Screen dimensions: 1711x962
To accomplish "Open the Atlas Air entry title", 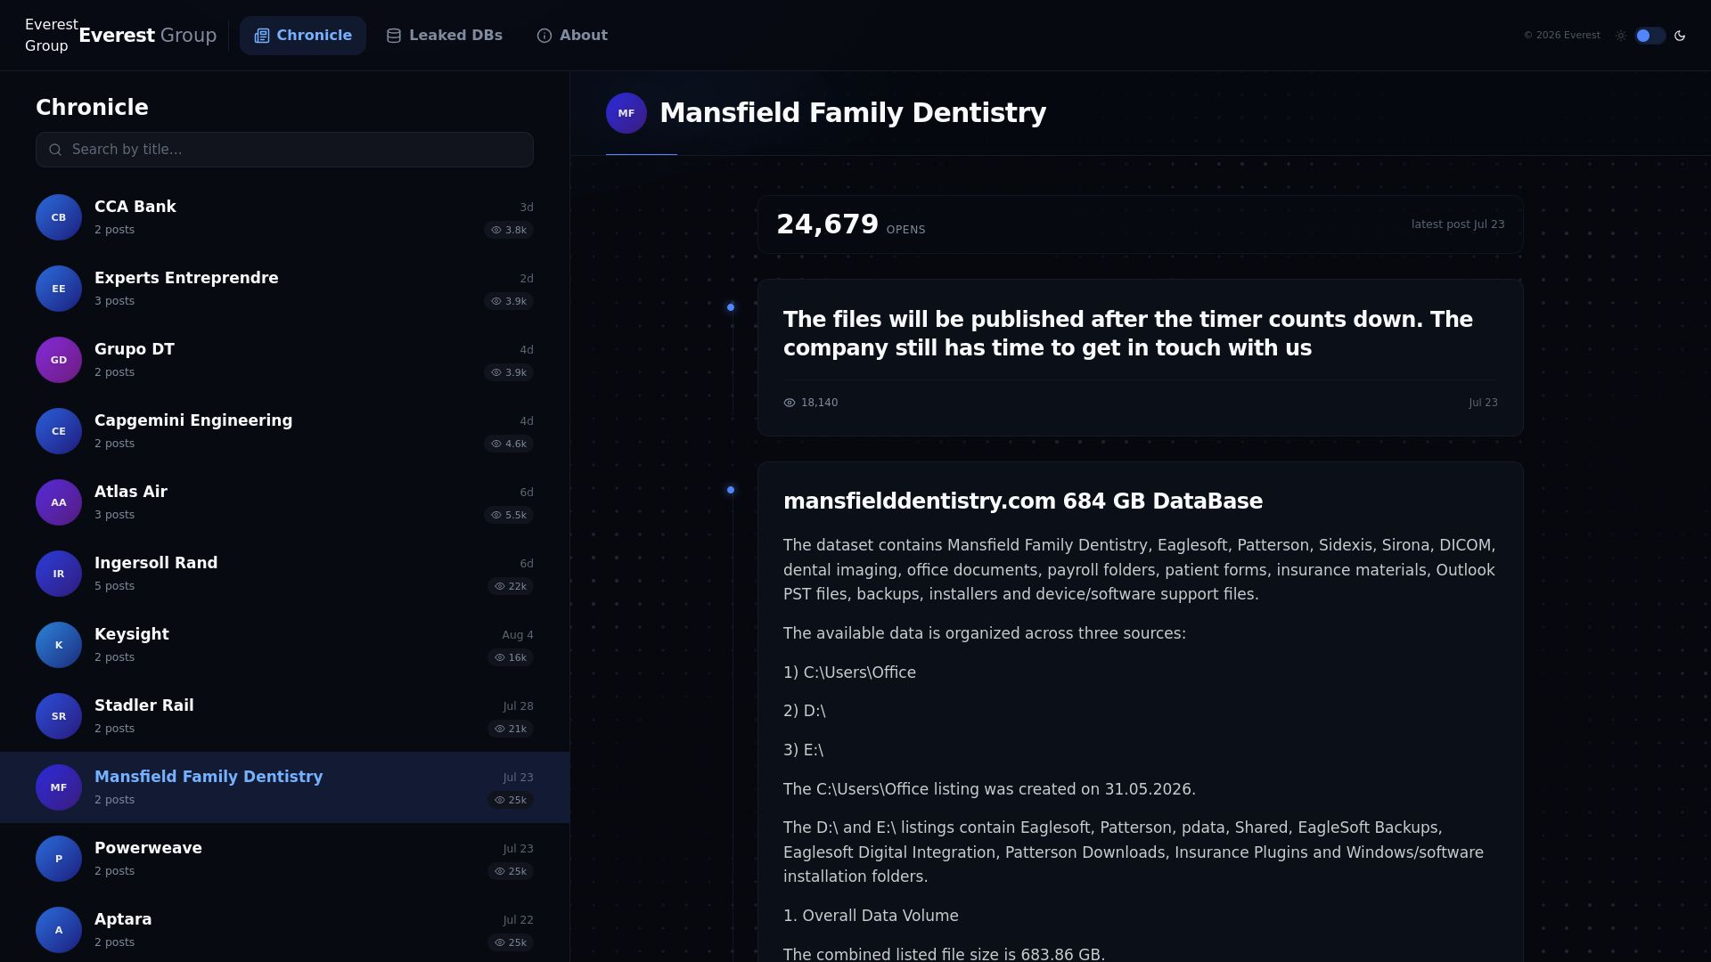I will (x=131, y=492).
